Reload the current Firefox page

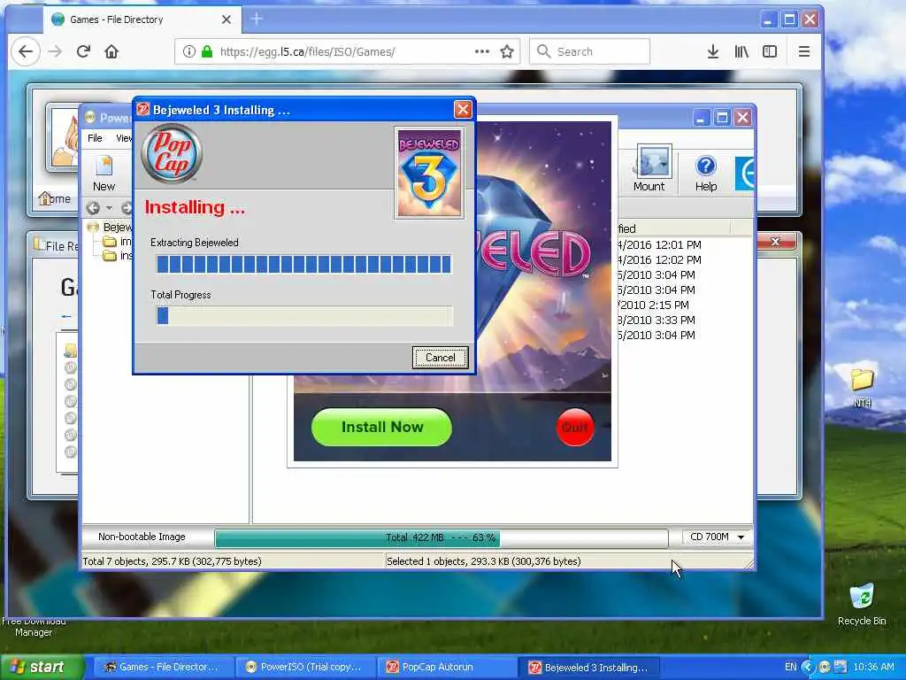click(x=83, y=51)
